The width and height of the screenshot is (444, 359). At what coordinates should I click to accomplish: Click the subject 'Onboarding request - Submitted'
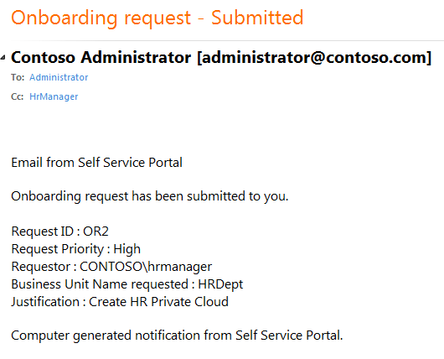(157, 18)
